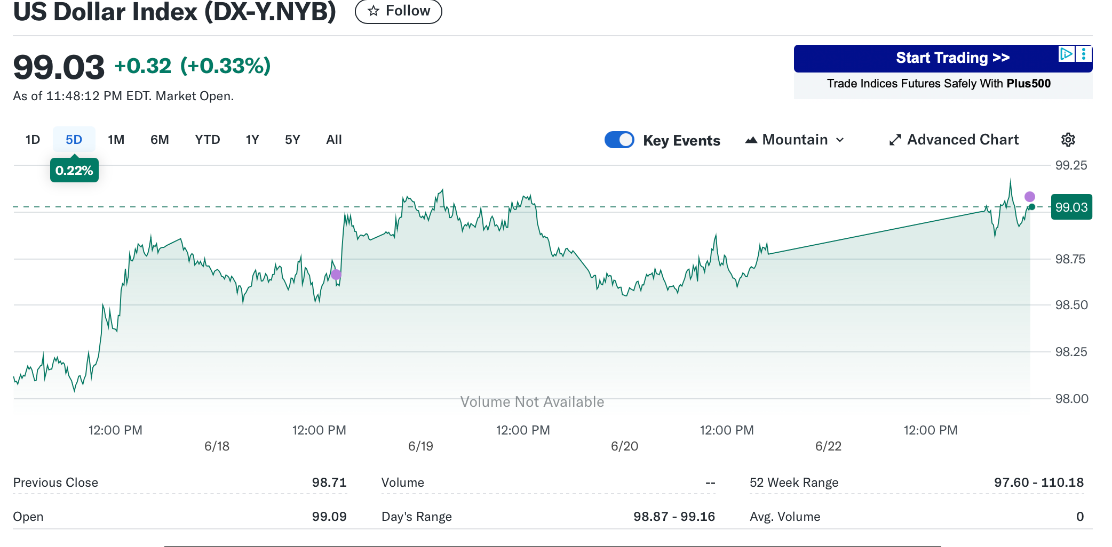Click the 6/19 date label on axis
This screenshot has height=547, width=1112.
420,446
